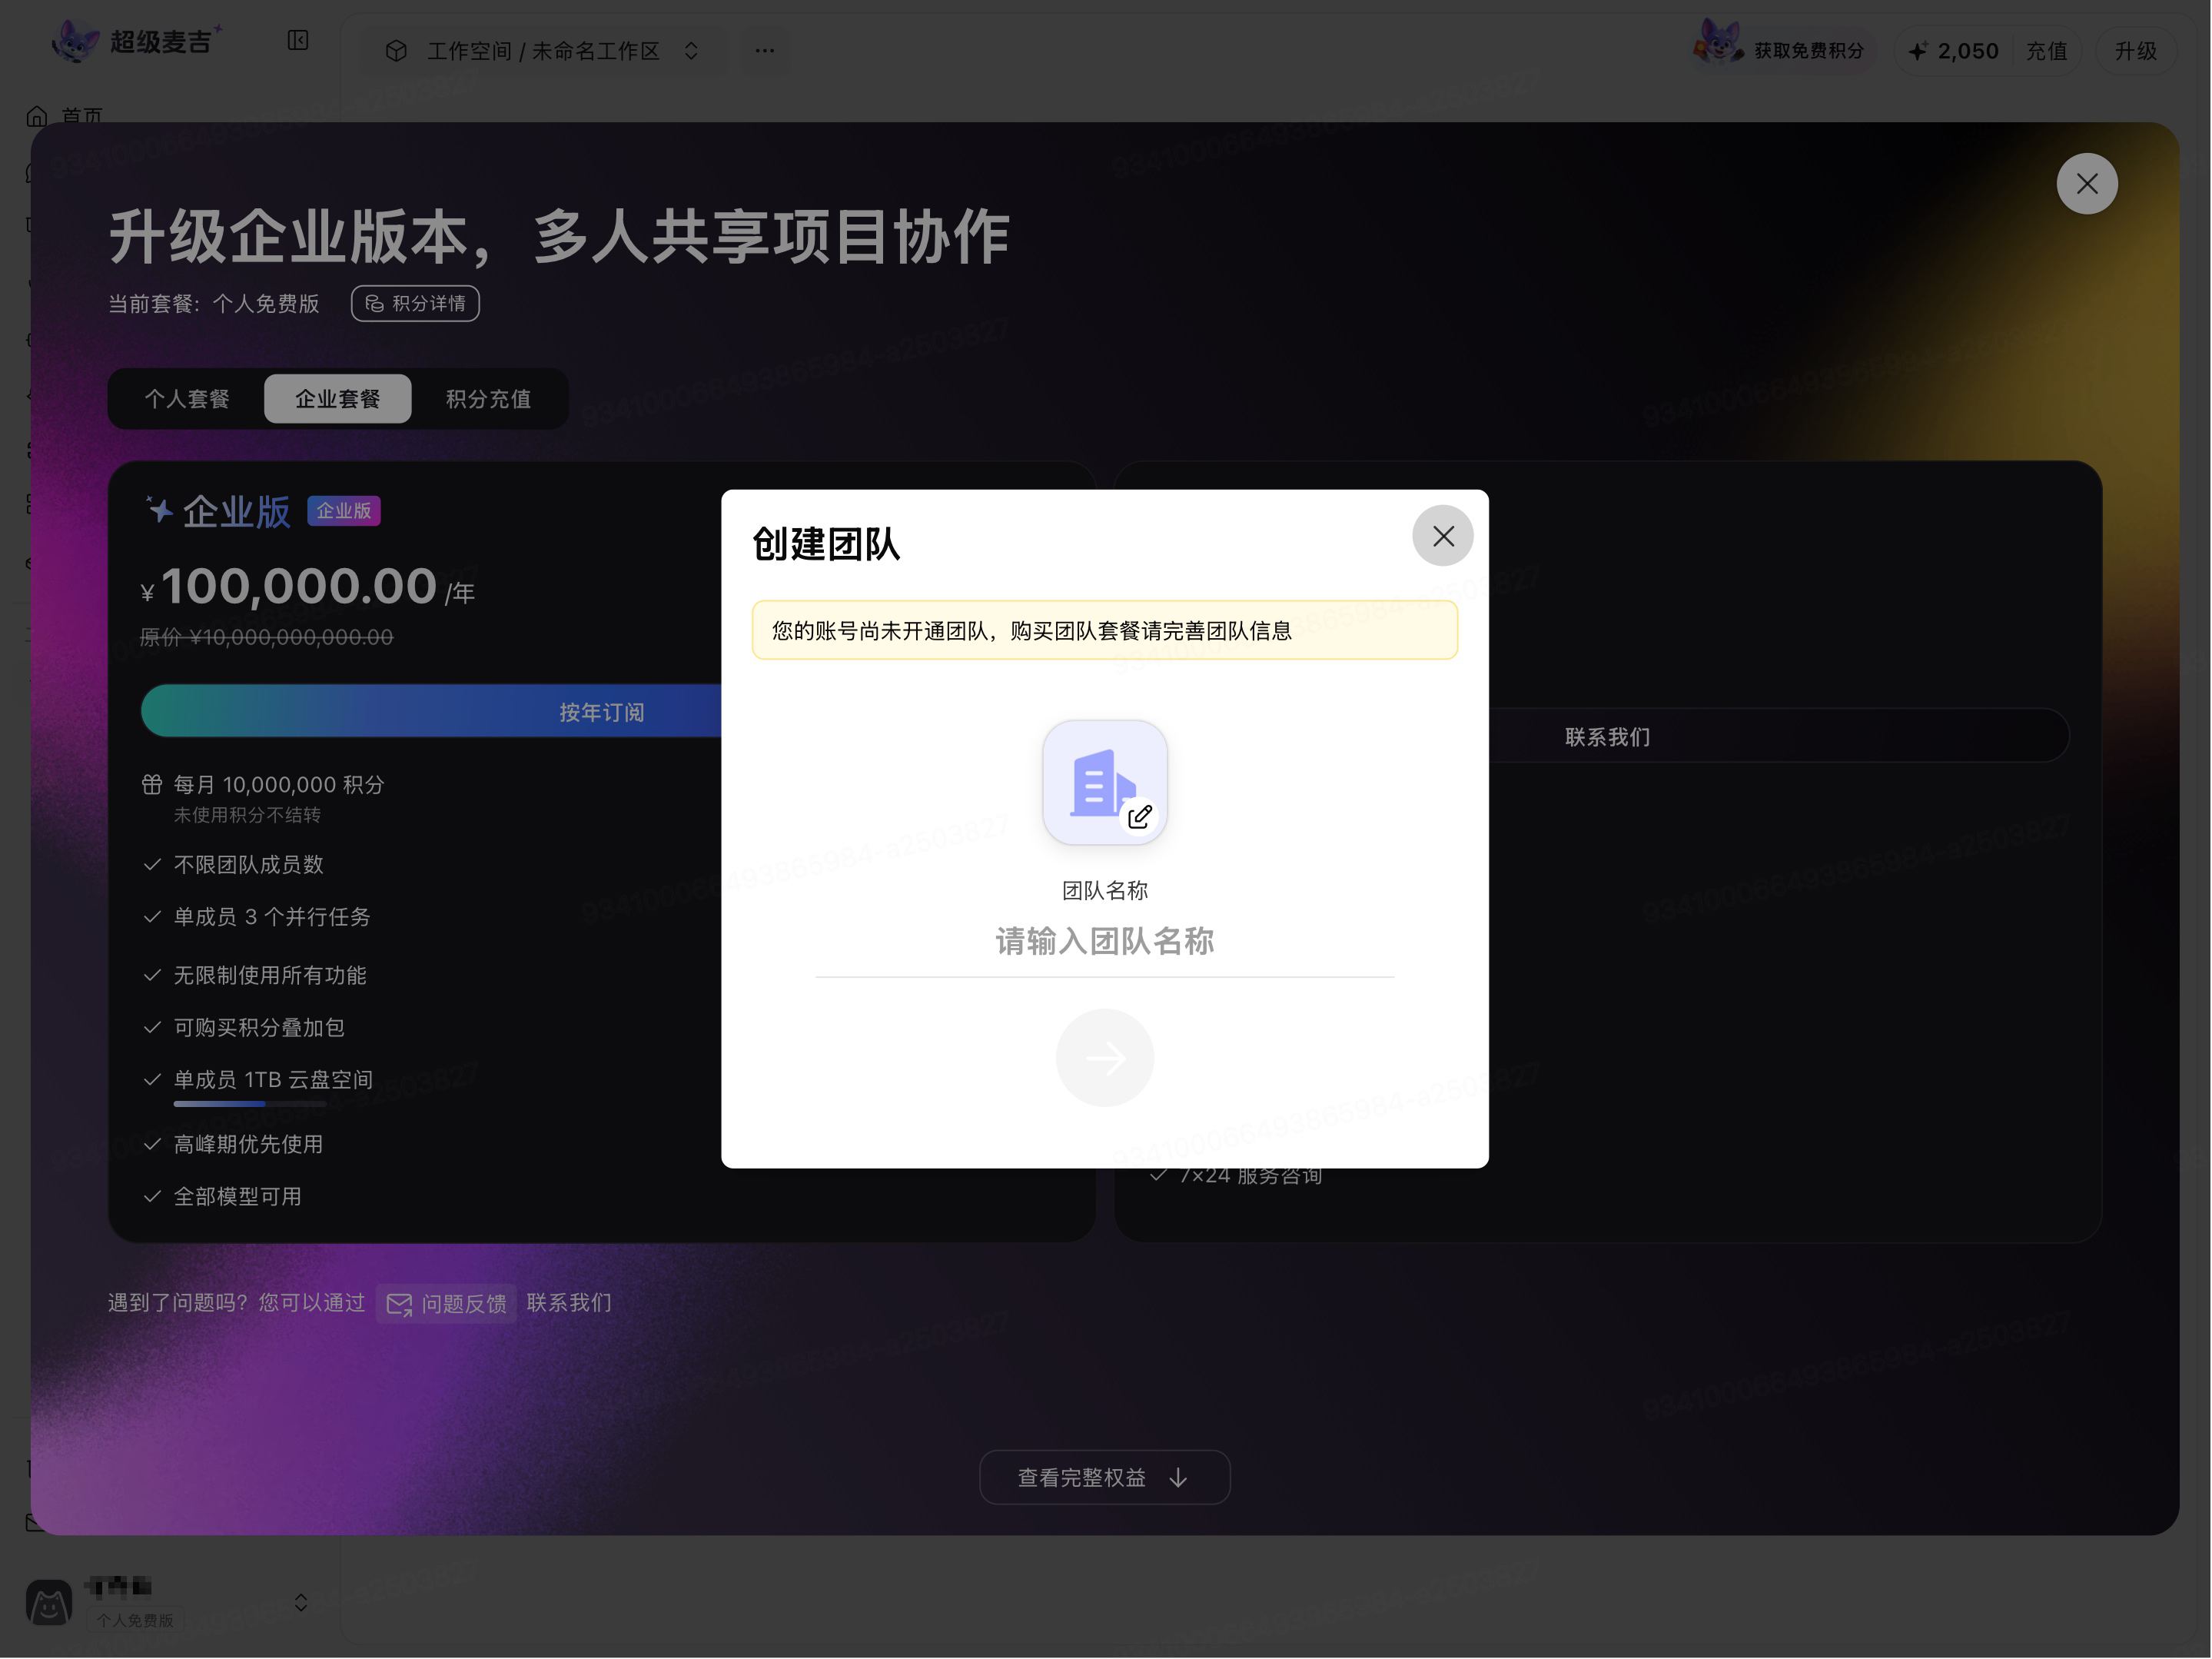The height and width of the screenshot is (1659, 2212).
Task: Click 联系我们 link at the bottom
Action: (569, 1303)
